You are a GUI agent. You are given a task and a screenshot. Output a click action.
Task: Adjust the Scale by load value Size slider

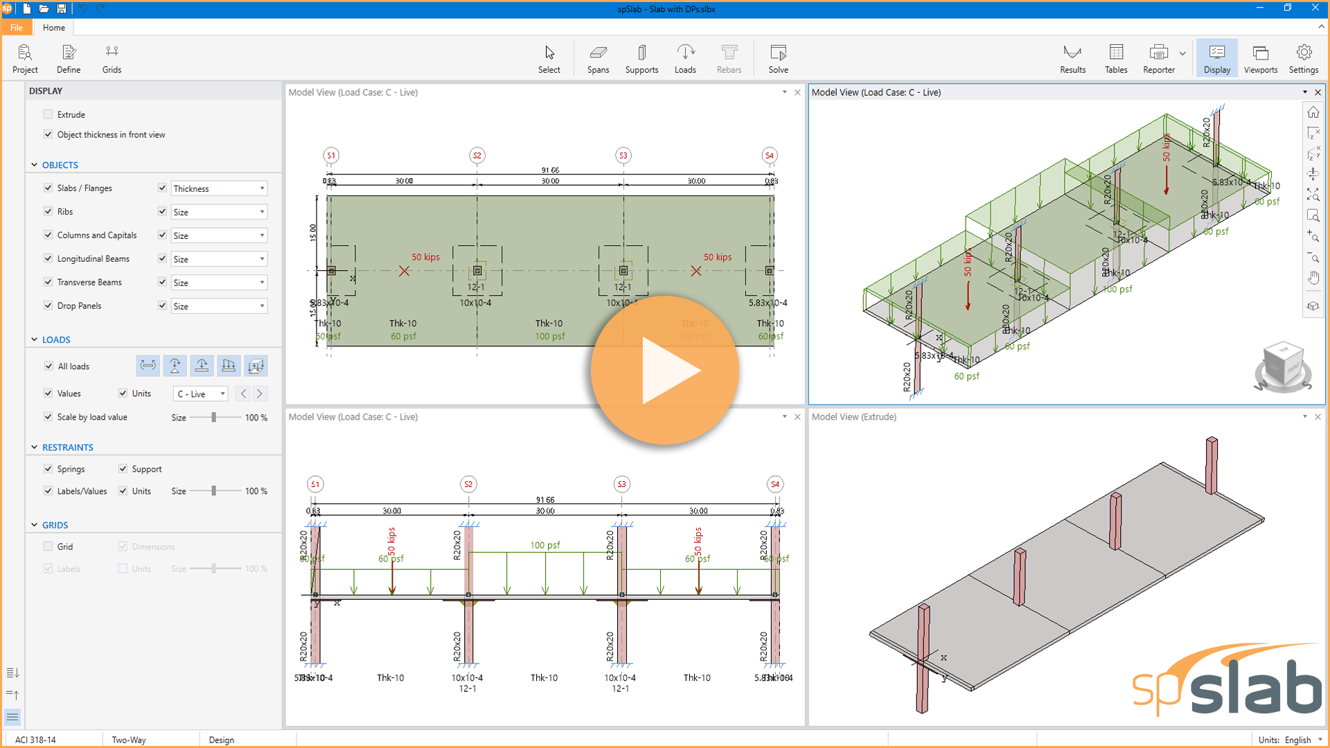pyautogui.click(x=214, y=418)
